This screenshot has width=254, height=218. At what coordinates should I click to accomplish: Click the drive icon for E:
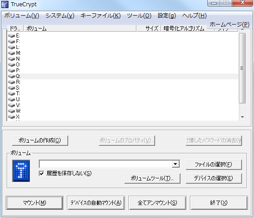[12, 36]
